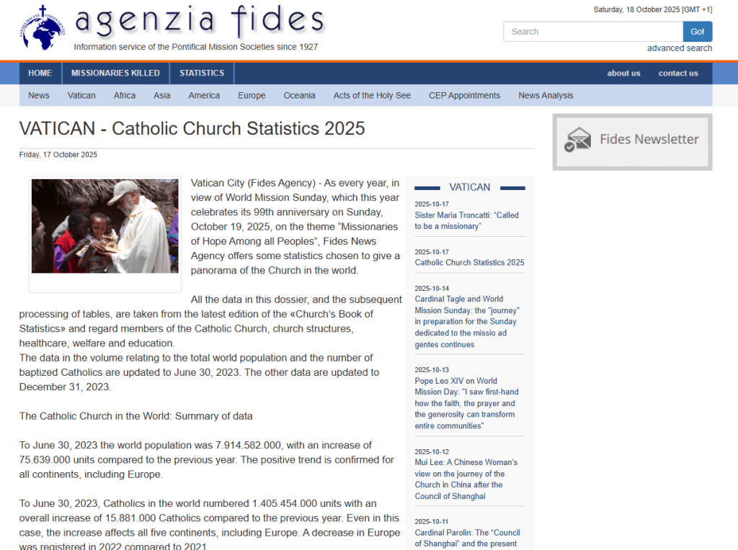The height and width of the screenshot is (550, 738).
Task: Click inside the Search input field
Action: pyautogui.click(x=592, y=32)
